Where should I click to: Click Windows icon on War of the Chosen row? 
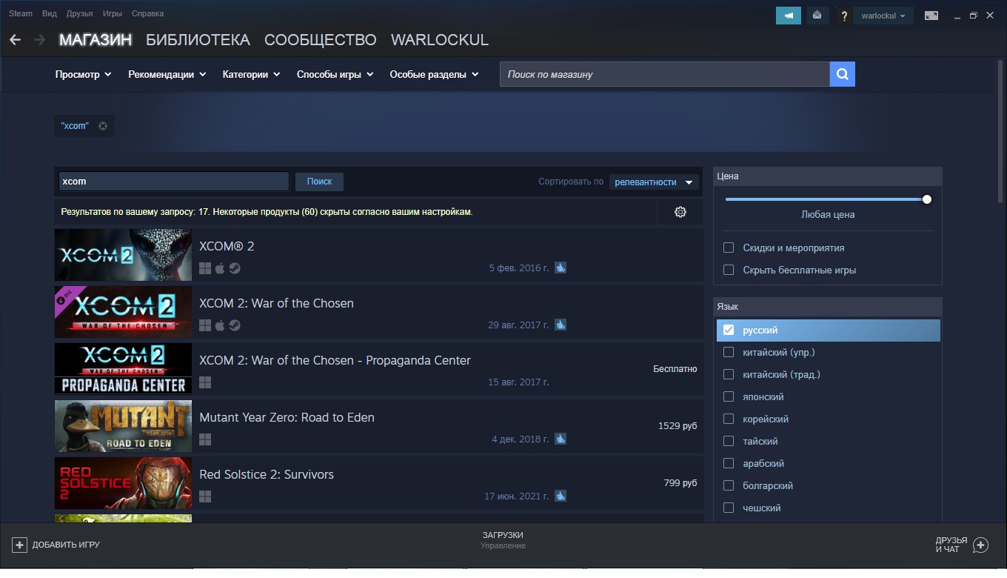point(205,325)
